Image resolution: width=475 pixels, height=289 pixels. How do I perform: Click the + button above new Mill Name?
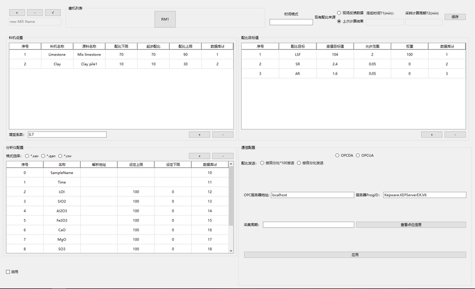[x=17, y=12]
